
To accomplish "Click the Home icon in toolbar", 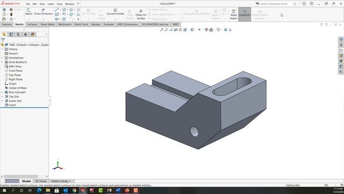I will 4,10.
